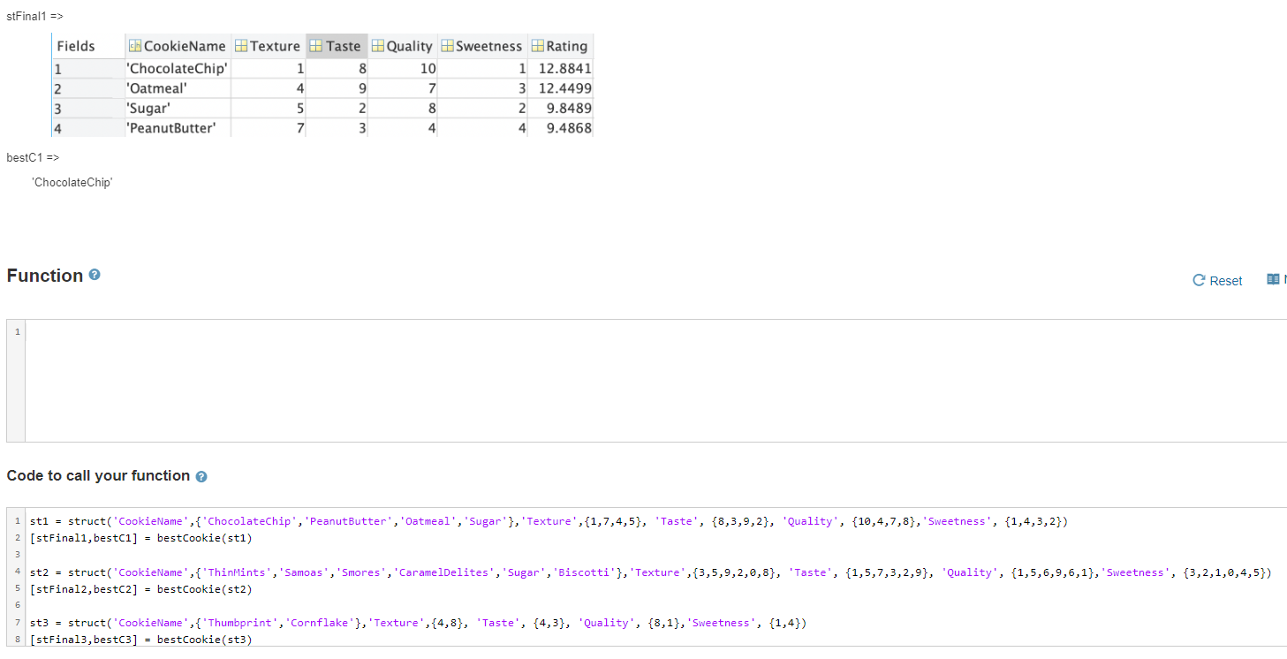
Task: Click the grid icon beside Taste header
Action: tap(317, 45)
